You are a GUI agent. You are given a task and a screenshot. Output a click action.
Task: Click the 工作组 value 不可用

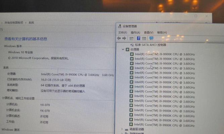coord(44,122)
